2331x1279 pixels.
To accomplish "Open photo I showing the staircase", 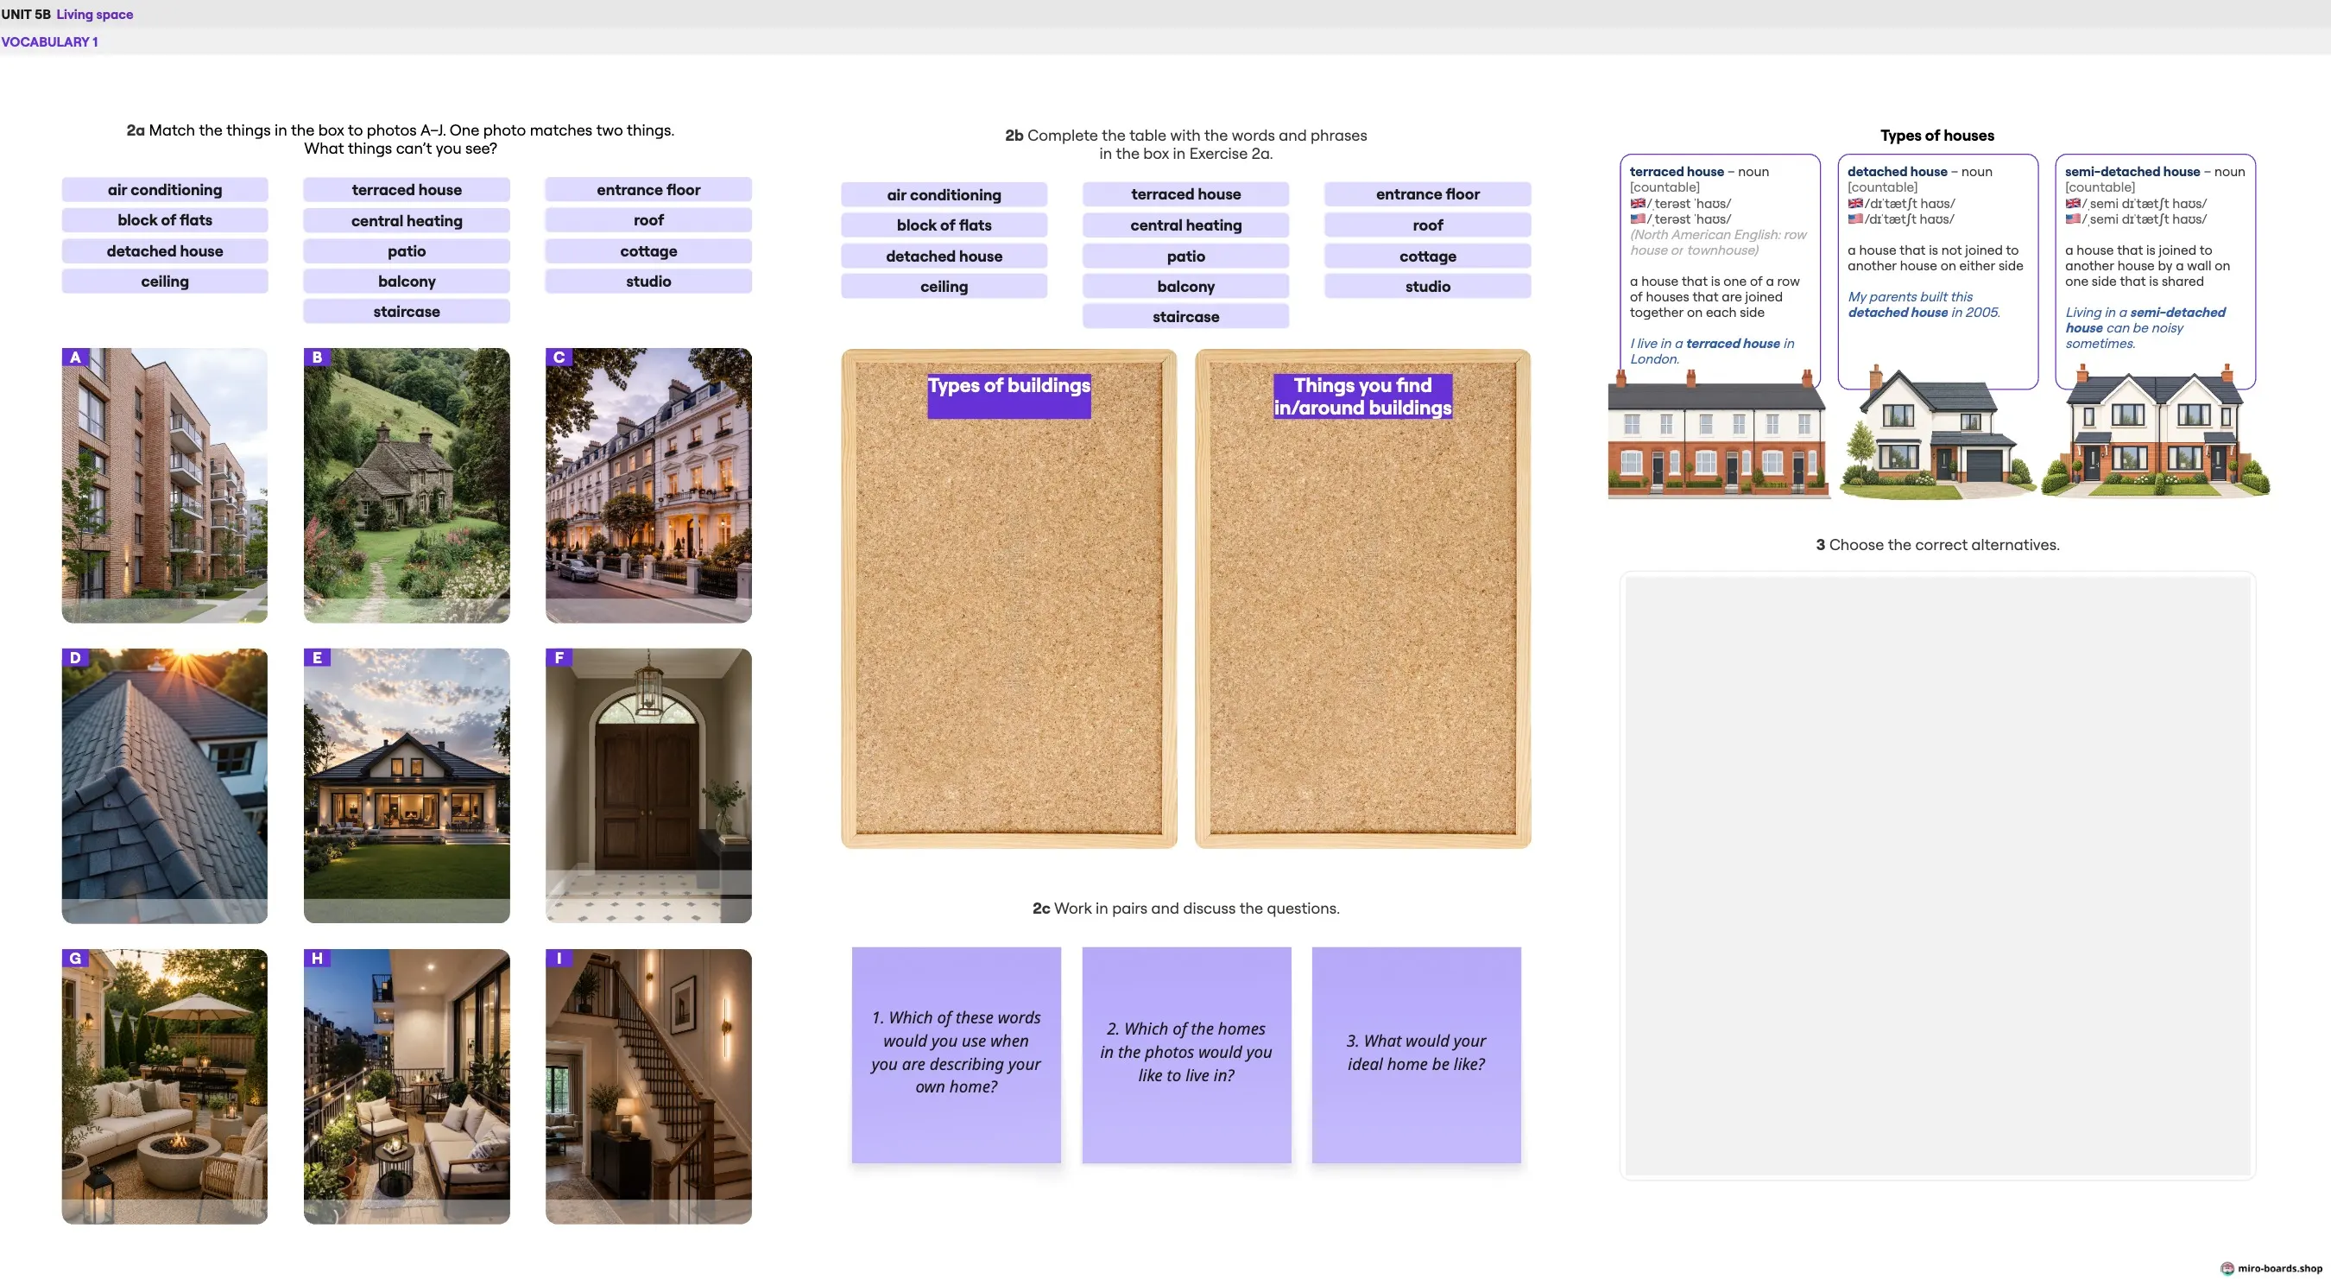I will point(647,1086).
